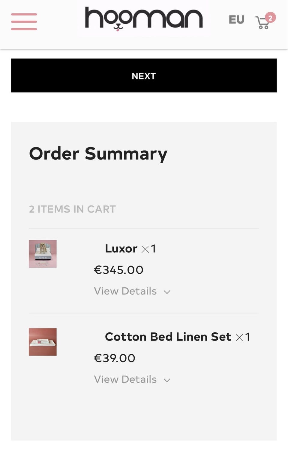The image size is (288, 458).
Task: Open the Luxor dog bed thumbnail
Action: point(43,254)
